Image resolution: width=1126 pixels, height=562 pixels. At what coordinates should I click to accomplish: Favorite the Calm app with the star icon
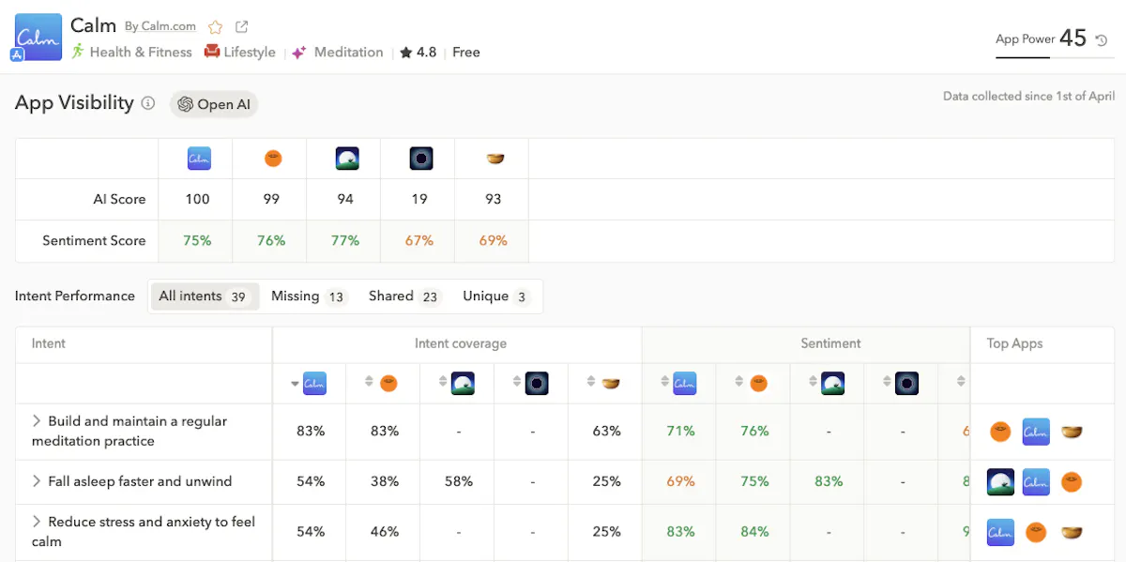(x=216, y=27)
